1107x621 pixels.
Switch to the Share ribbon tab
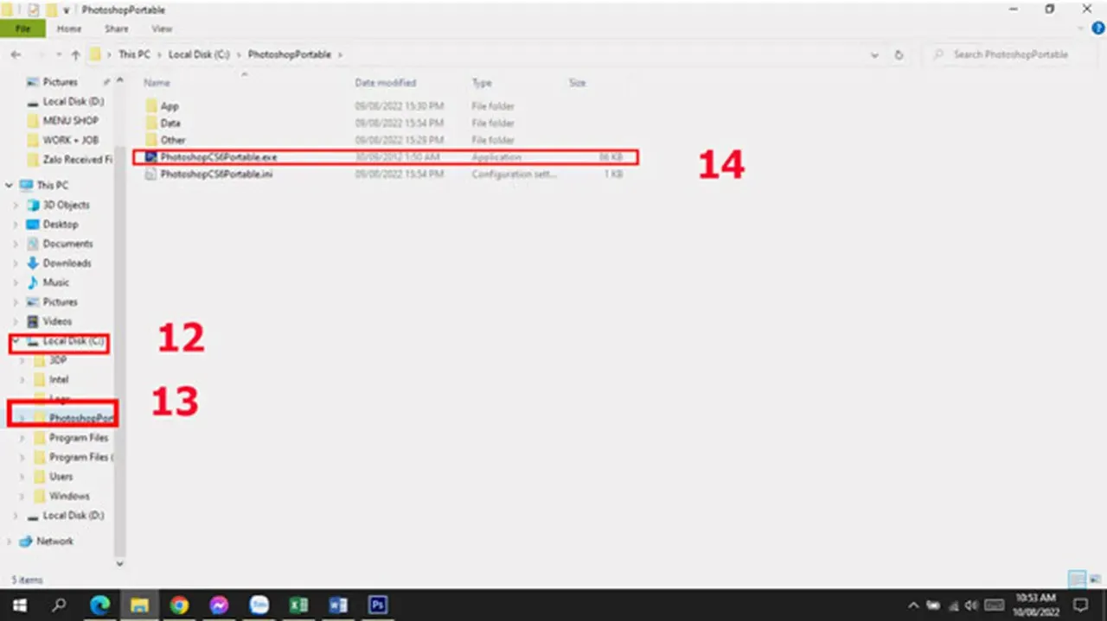pyautogui.click(x=116, y=29)
